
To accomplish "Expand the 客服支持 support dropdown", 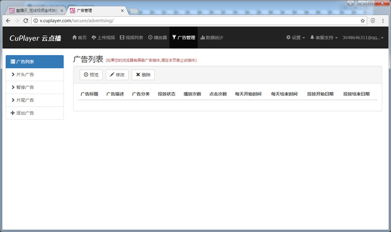I will click(x=324, y=37).
